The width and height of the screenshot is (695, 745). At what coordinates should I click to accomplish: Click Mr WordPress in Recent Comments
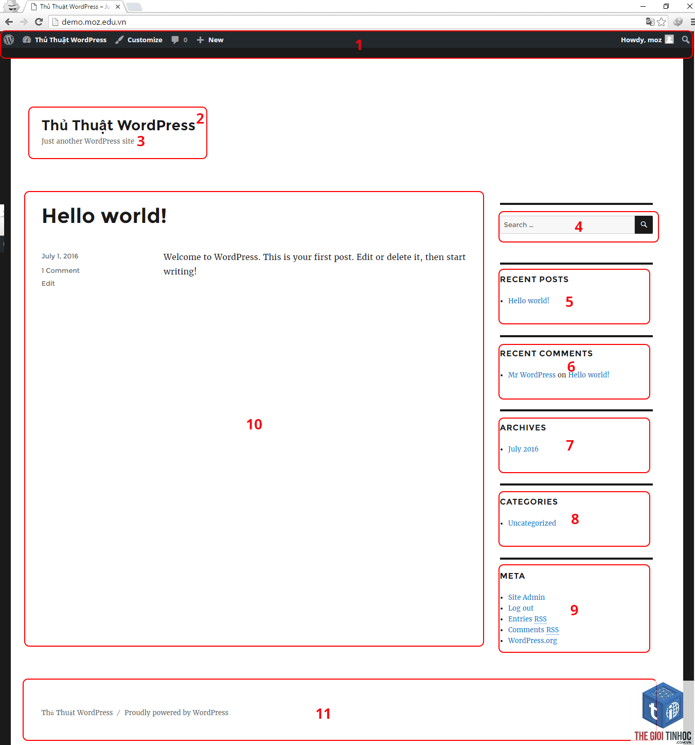pos(531,375)
